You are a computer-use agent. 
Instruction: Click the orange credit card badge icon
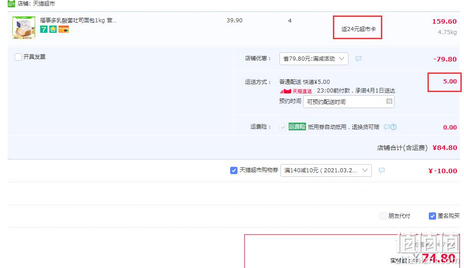(63, 29)
